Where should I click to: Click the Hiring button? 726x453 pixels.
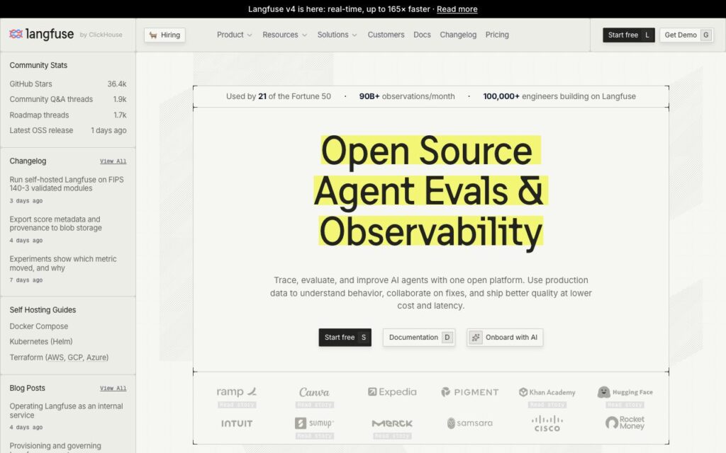tap(164, 35)
